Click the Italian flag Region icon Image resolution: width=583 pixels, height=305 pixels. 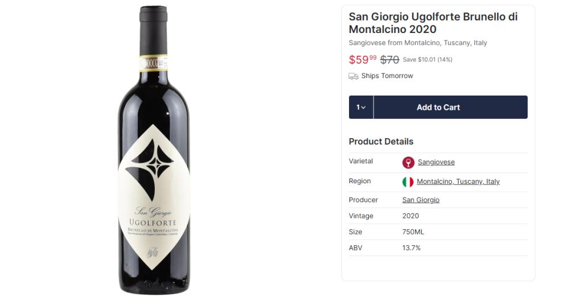408,182
